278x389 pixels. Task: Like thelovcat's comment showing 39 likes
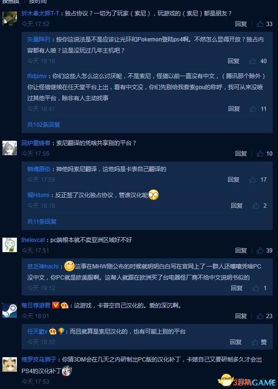[x=260, y=250]
